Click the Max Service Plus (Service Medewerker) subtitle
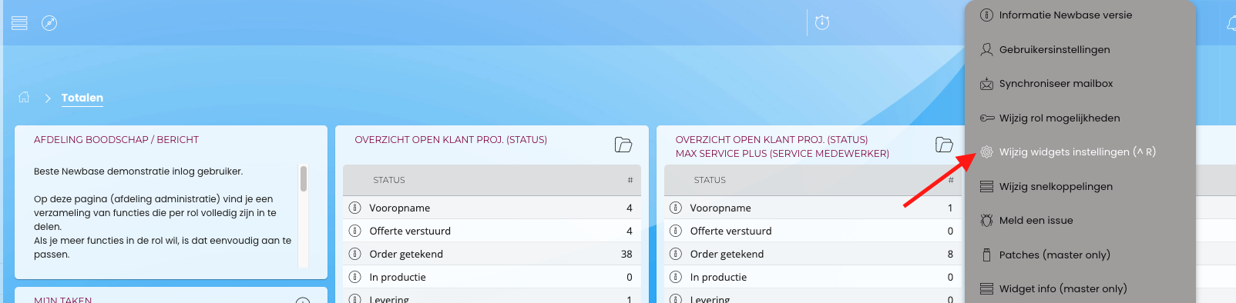Viewport: 1236px width, 303px height. point(782,153)
